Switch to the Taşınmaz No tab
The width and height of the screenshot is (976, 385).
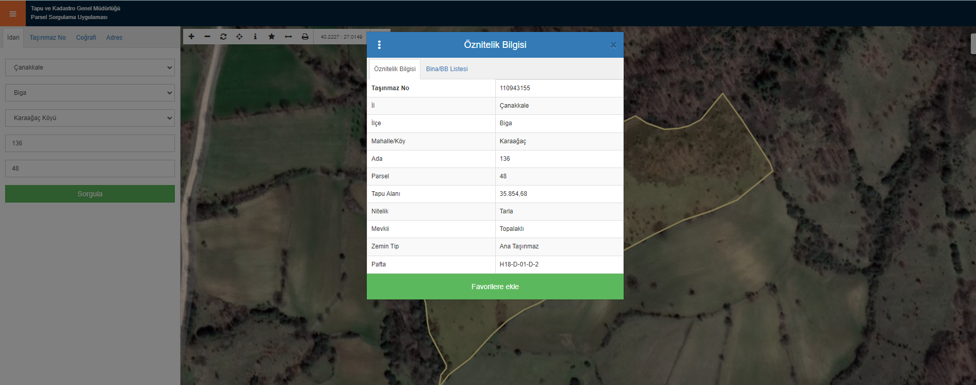tap(47, 38)
